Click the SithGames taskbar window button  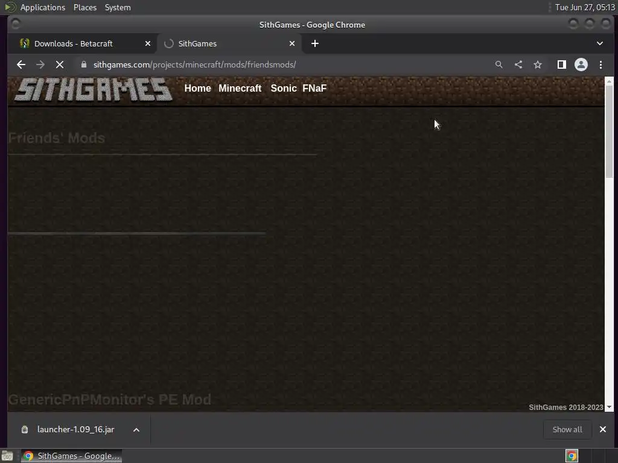pyautogui.click(x=71, y=456)
